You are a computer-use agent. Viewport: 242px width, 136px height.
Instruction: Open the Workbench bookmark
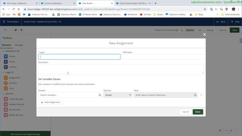point(130,14)
